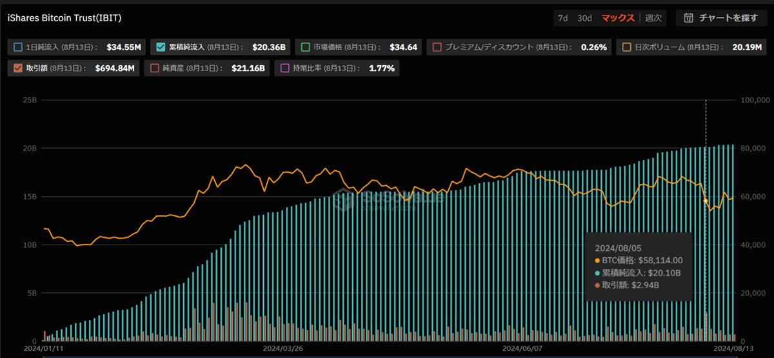774x358 pixels.
Task: Toggle プレミアム/ディスカウント checkbox
Action: click(437, 47)
